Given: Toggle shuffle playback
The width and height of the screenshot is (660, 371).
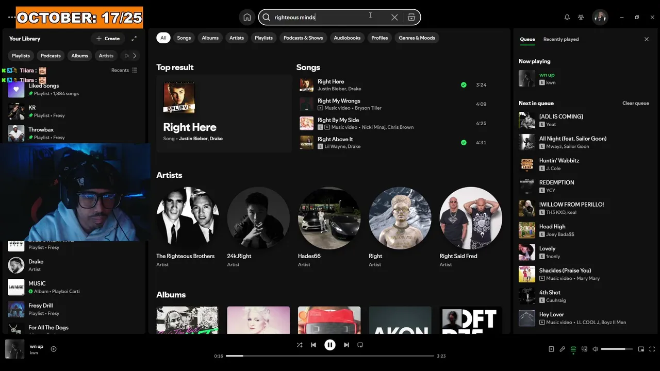Looking at the screenshot, I should pyautogui.click(x=300, y=345).
